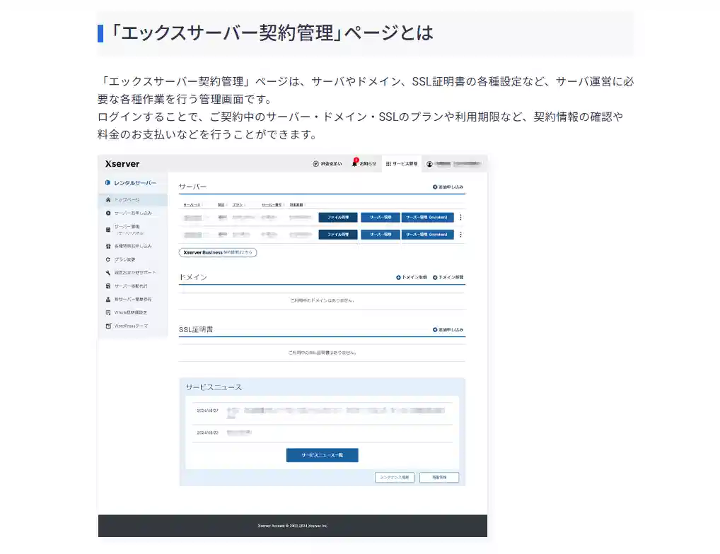Click the 2024/03/22 news entry
Screen dimensions: 720x554
(323, 432)
